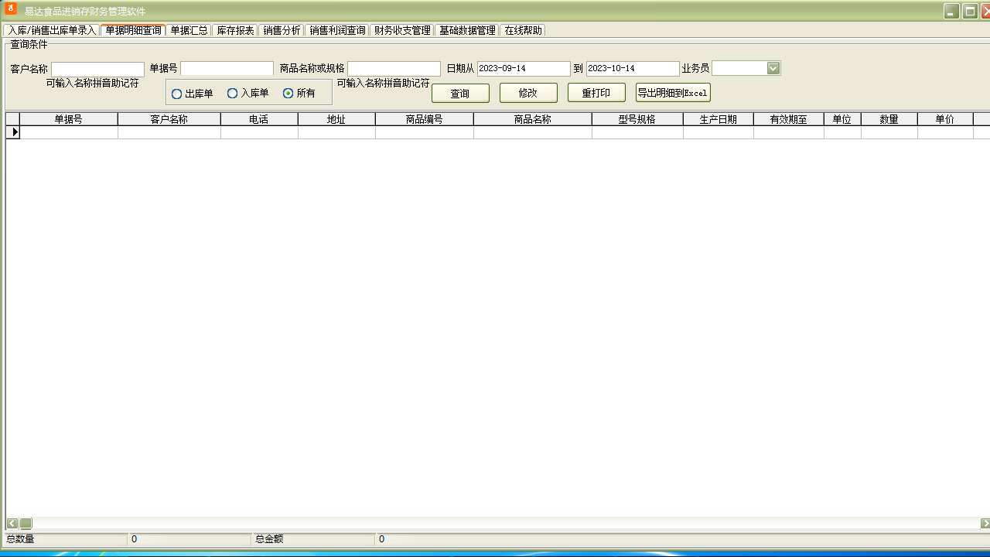Open the 业务员 dropdown list

click(773, 68)
